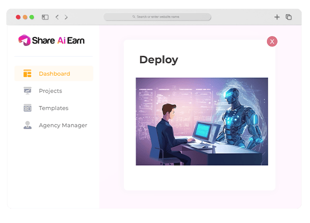Image resolution: width=310 pixels, height=223 pixels.
Task: Toggle the browser sidebar panel icon
Action: pos(45,17)
